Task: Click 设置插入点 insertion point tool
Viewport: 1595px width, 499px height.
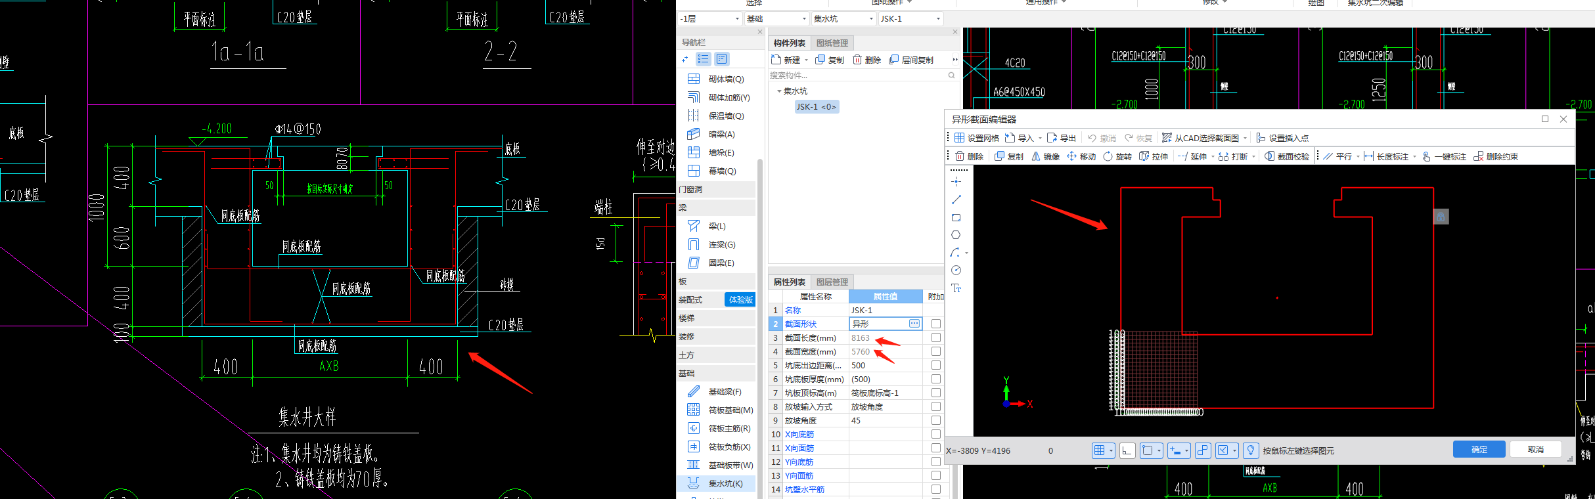Action: click(x=1282, y=138)
